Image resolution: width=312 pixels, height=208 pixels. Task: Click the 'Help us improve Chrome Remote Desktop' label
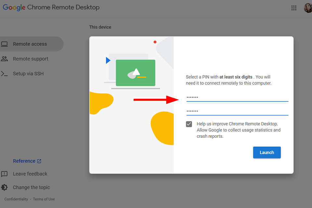coord(239,130)
